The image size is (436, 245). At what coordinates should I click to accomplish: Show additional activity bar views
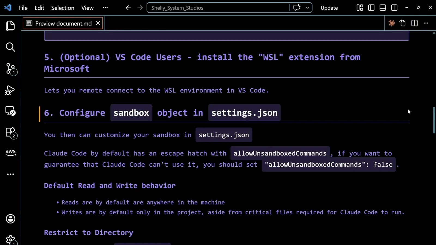coord(10,174)
